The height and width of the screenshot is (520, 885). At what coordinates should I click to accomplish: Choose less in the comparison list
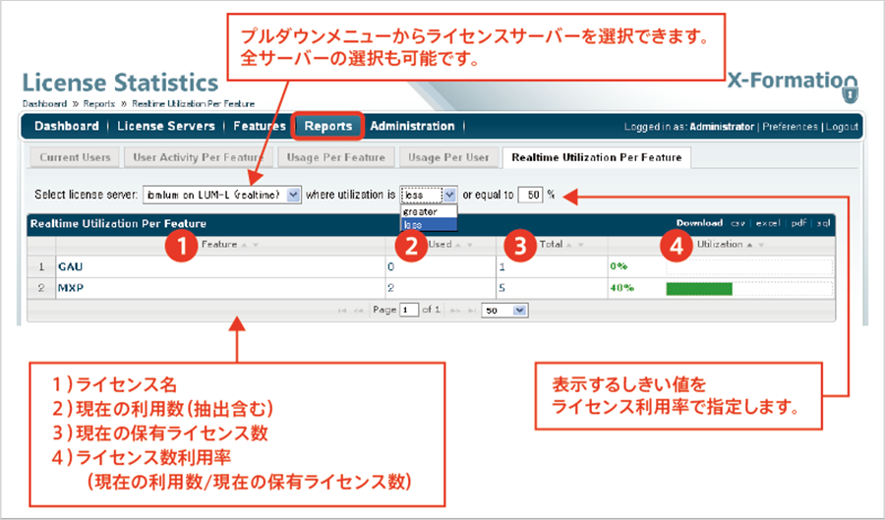tap(429, 224)
